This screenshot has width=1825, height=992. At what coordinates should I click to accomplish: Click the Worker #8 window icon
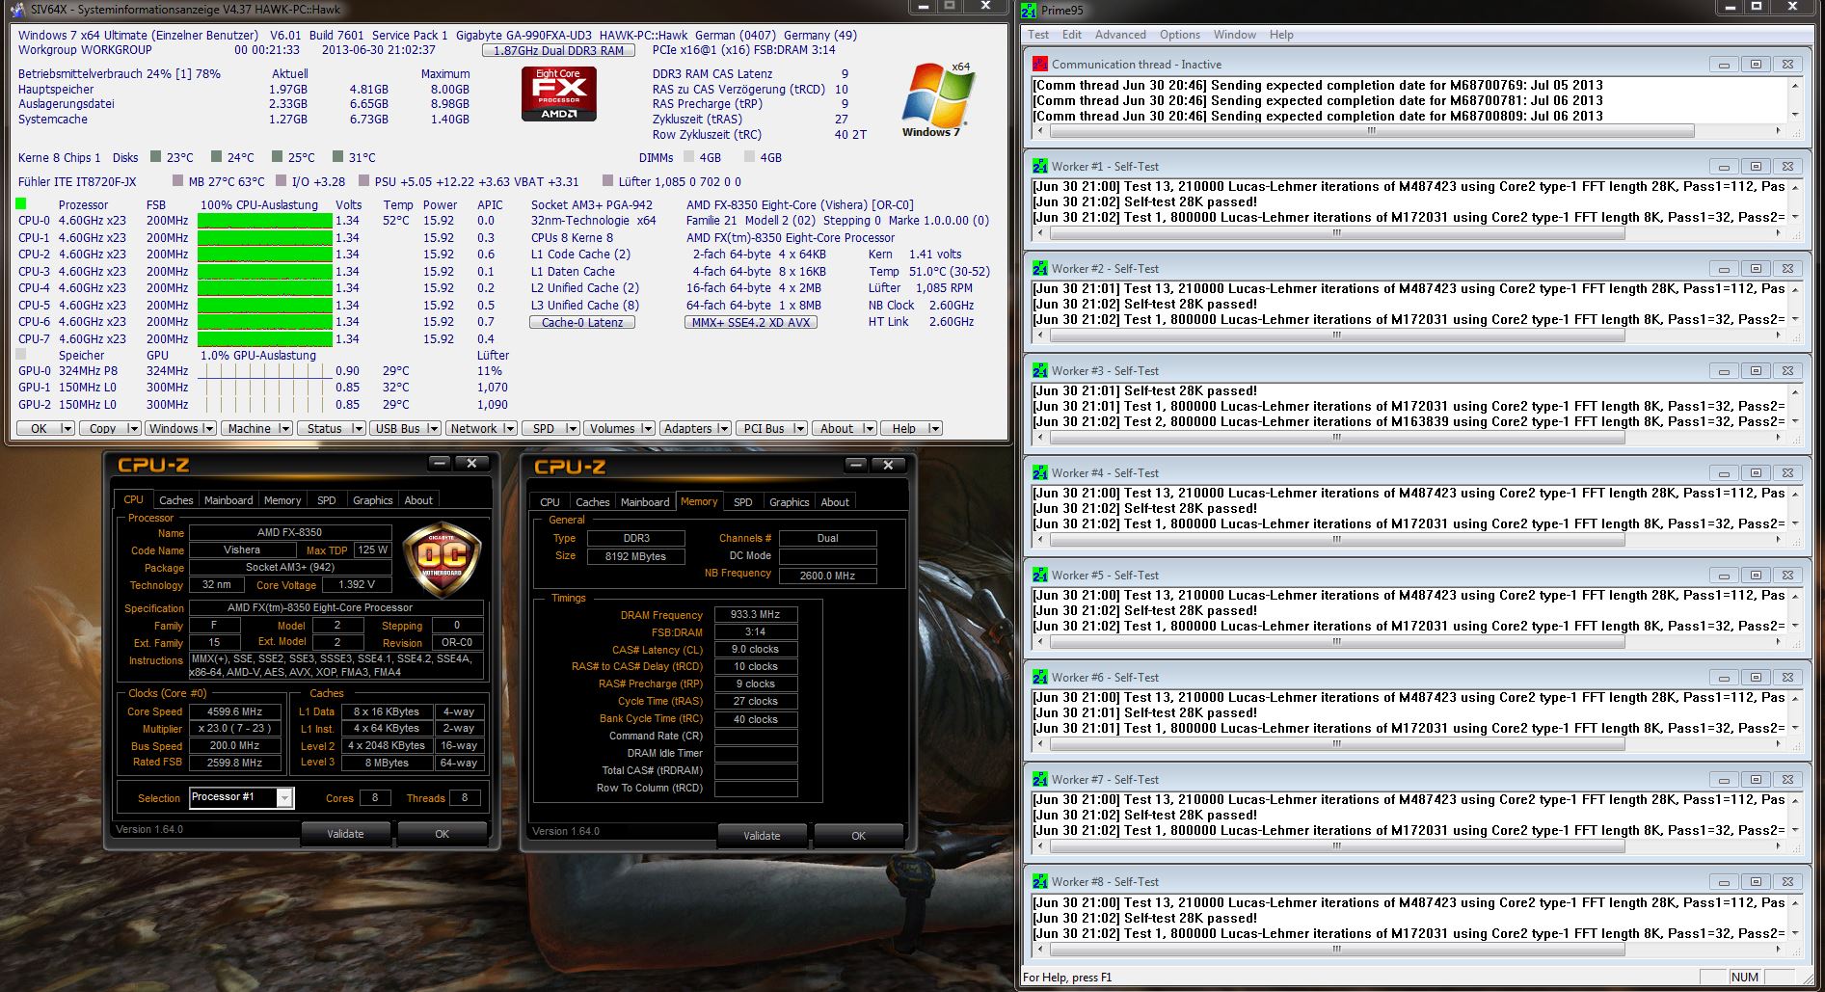coord(1040,881)
